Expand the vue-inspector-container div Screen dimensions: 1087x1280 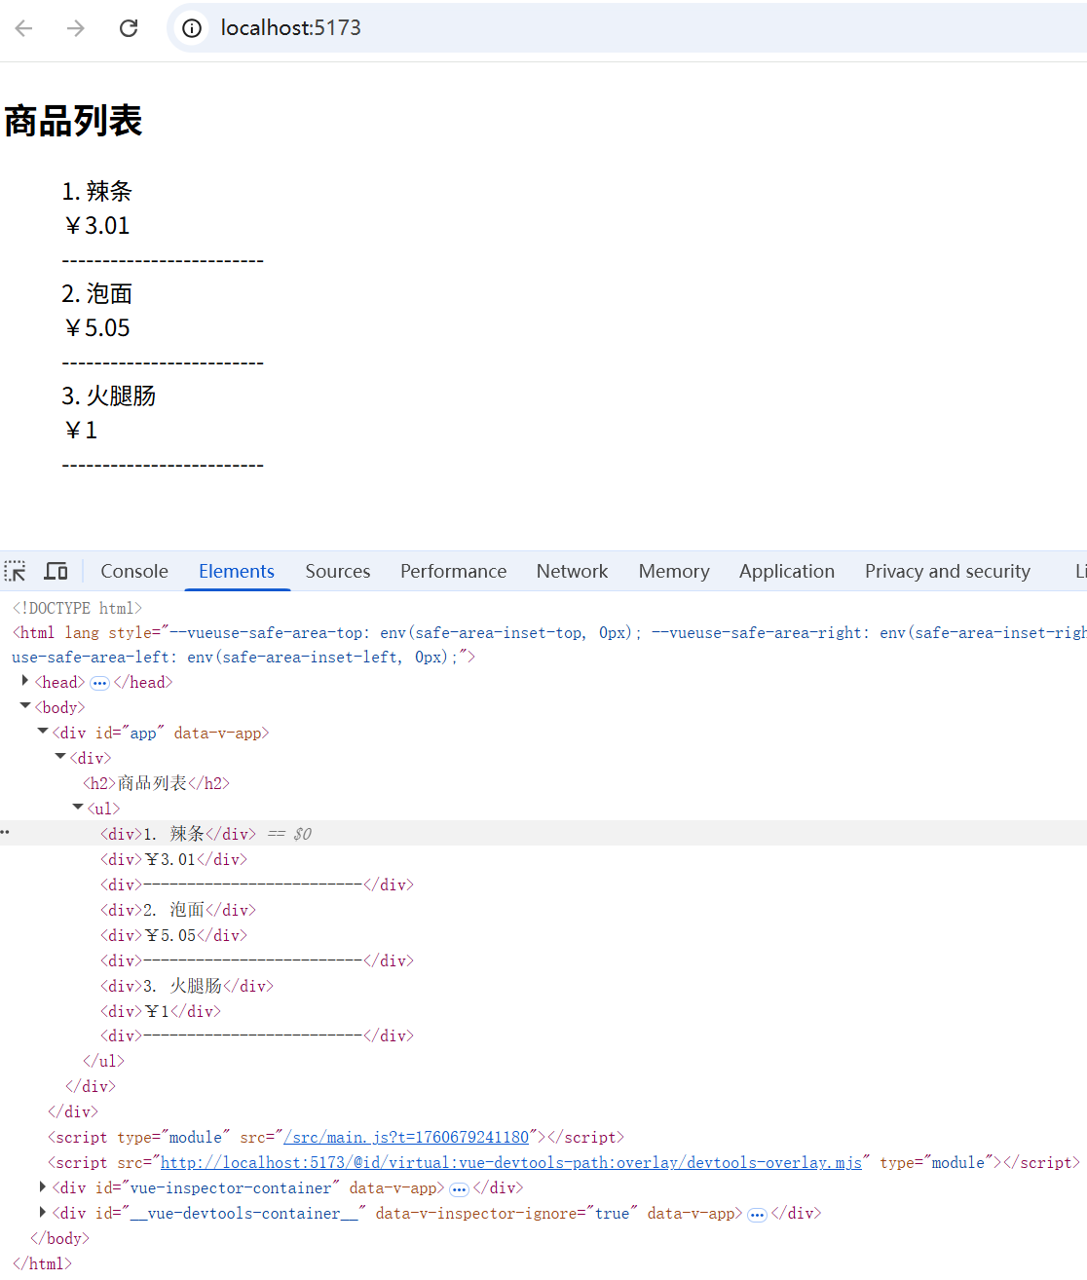pos(43,1186)
